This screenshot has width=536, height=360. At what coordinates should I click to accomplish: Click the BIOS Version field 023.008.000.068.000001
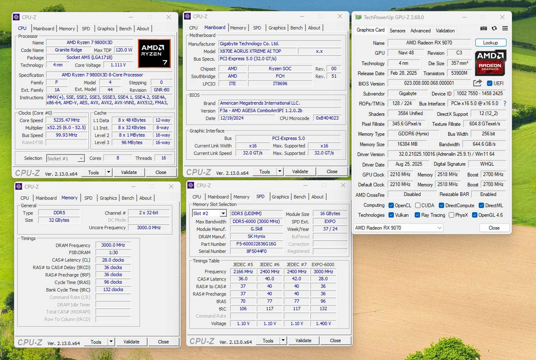429,83
